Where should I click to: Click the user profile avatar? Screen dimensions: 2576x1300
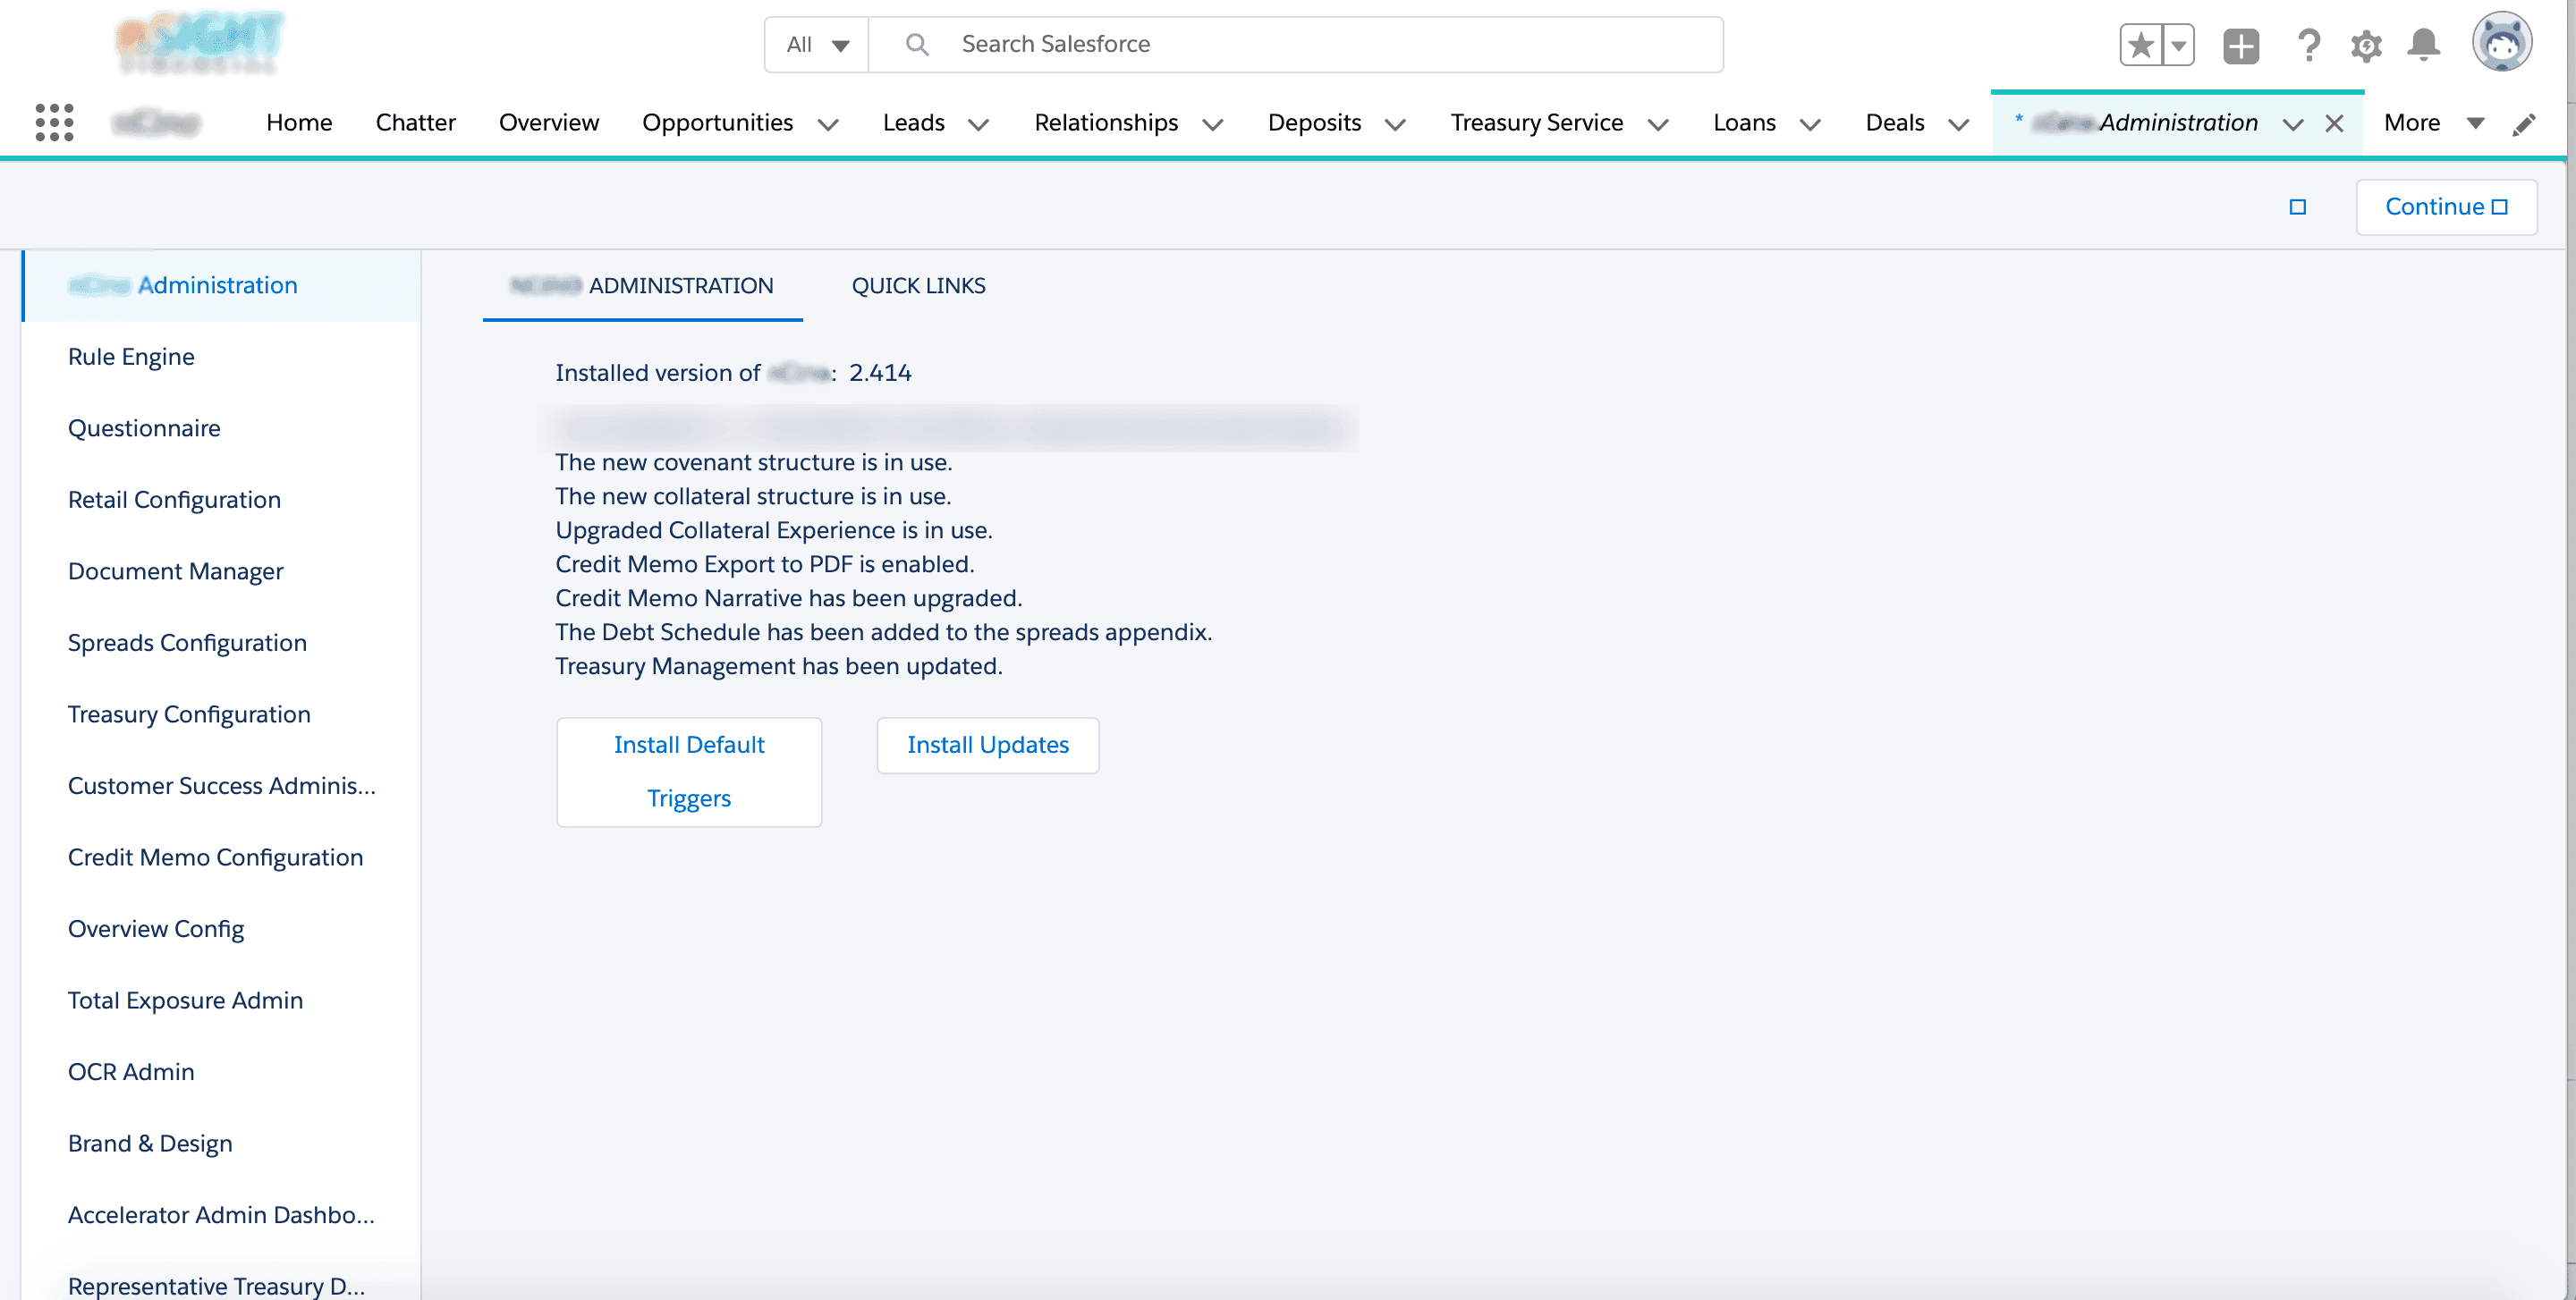[2502, 42]
